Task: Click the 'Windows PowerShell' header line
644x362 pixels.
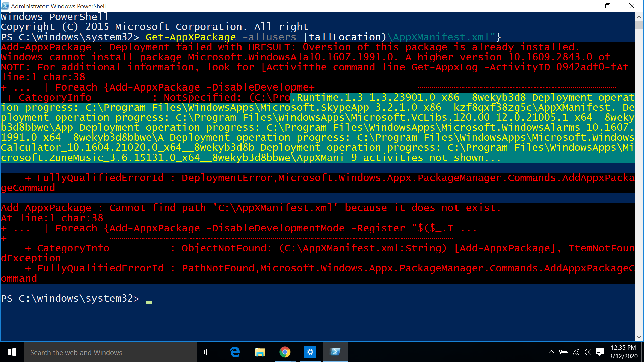Action: pyautogui.click(x=55, y=17)
